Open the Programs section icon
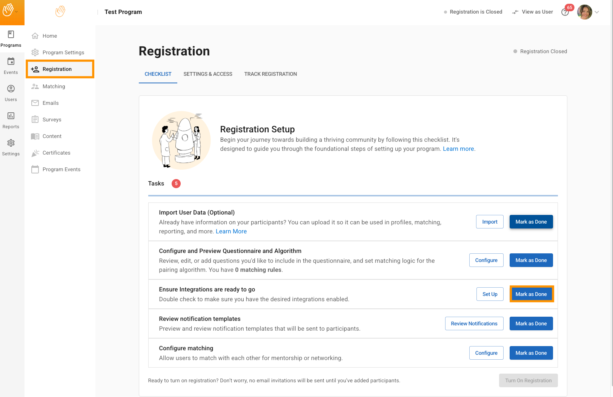Screen dimensions: 613x397 (x=11, y=35)
